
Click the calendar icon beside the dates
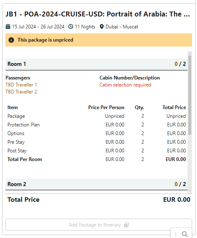tap(8, 27)
